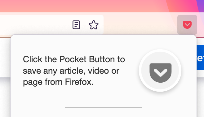Click the empty panel area below the divider line
204x117 pixels.
[104, 113]
